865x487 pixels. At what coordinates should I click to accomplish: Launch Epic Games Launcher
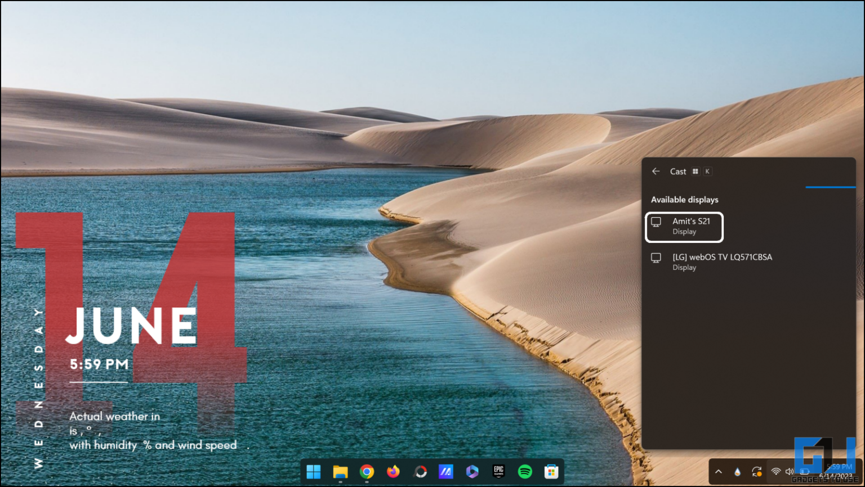click(x=499, y=472)
